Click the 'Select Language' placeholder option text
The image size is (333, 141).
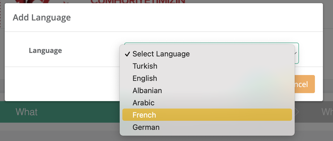pos(161,54)
